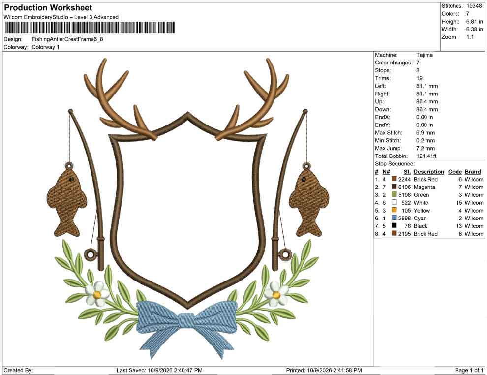This screenshot has height=375, width=487.
Task: Click the St. column header
Action: point(407,171)
